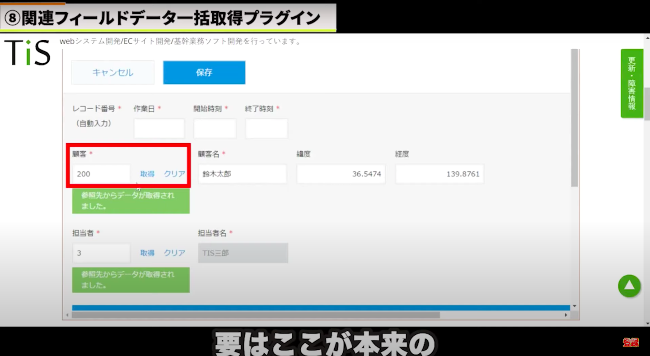Focus the 作業日 input field
This screenshot has width=650, height=356.
(159, 129)
